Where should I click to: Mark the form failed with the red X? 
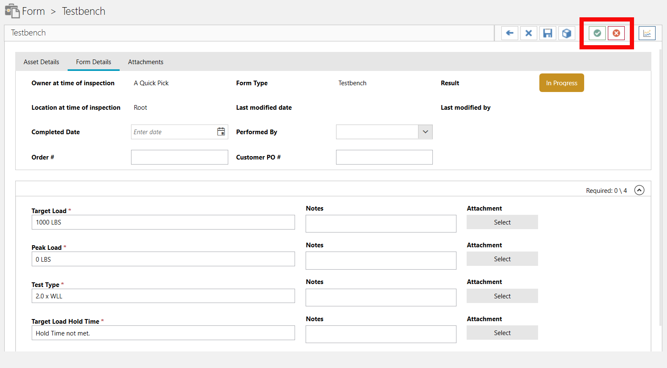616,33
